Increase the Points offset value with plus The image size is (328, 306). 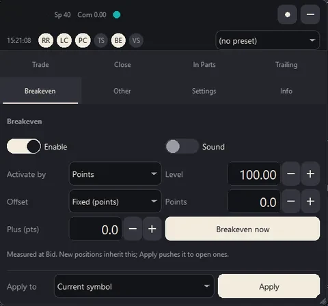pos(310,201)
